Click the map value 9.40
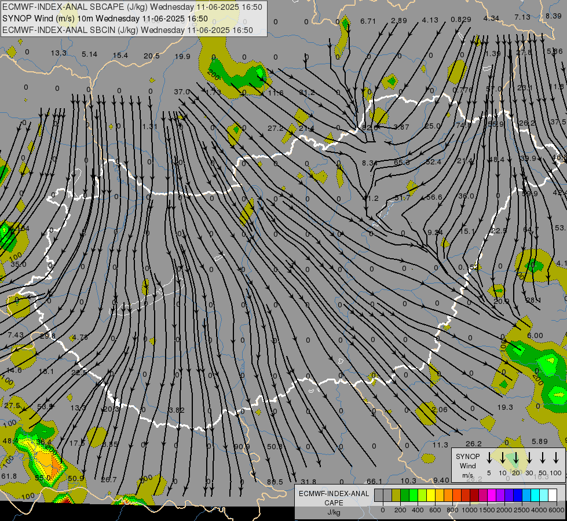This screenshot has width=567, height=521. tap(441, 480)
